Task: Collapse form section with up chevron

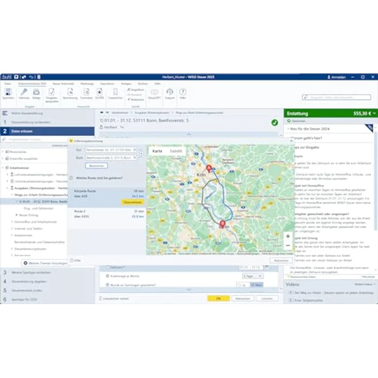Action: [x=189, y=134]
